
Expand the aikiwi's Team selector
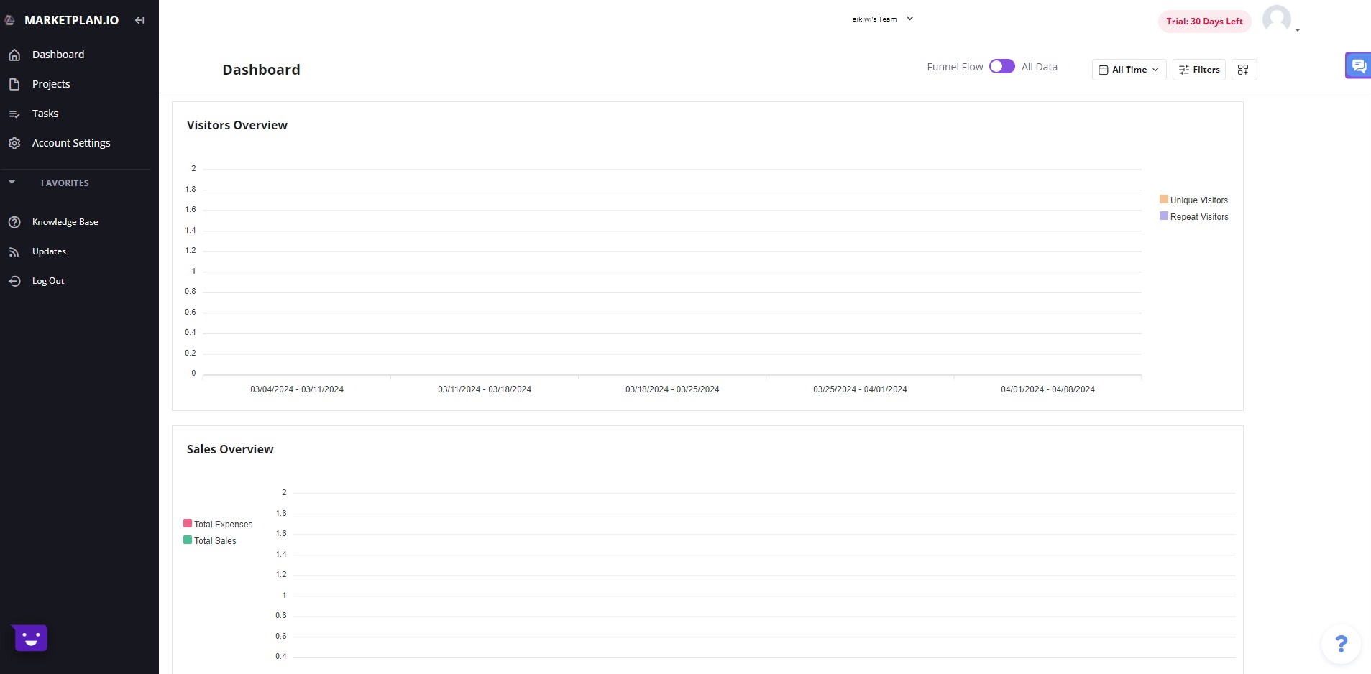point(883,19)
